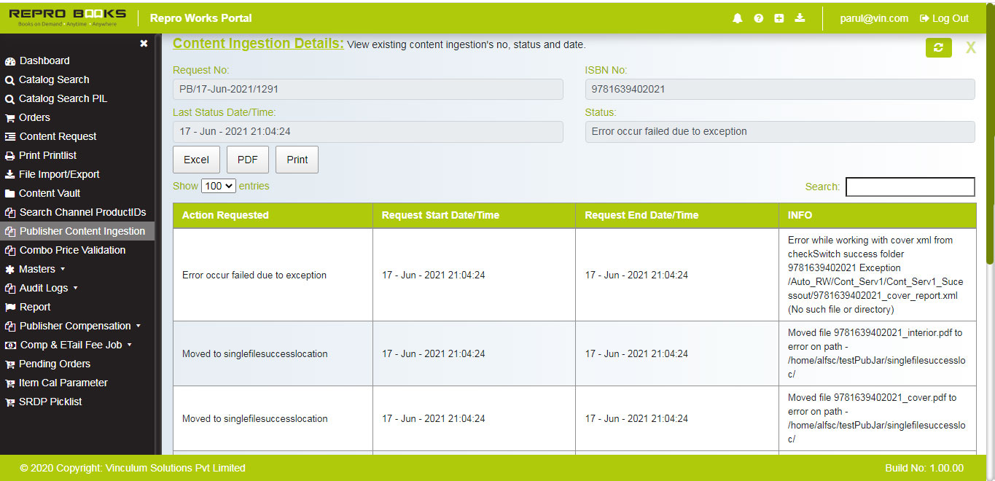Click the help icon in the top bar
Viewport: 995px width, 481px height.
758,17
